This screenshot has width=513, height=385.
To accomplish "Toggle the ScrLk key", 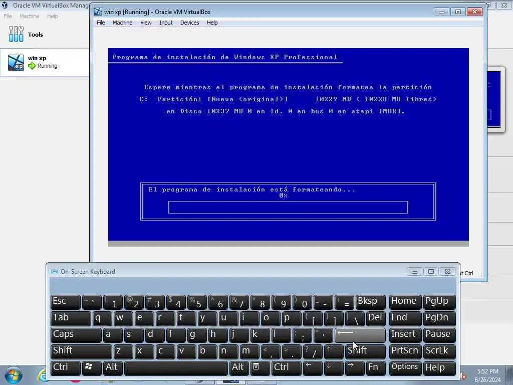I will (x=439, y=351).
